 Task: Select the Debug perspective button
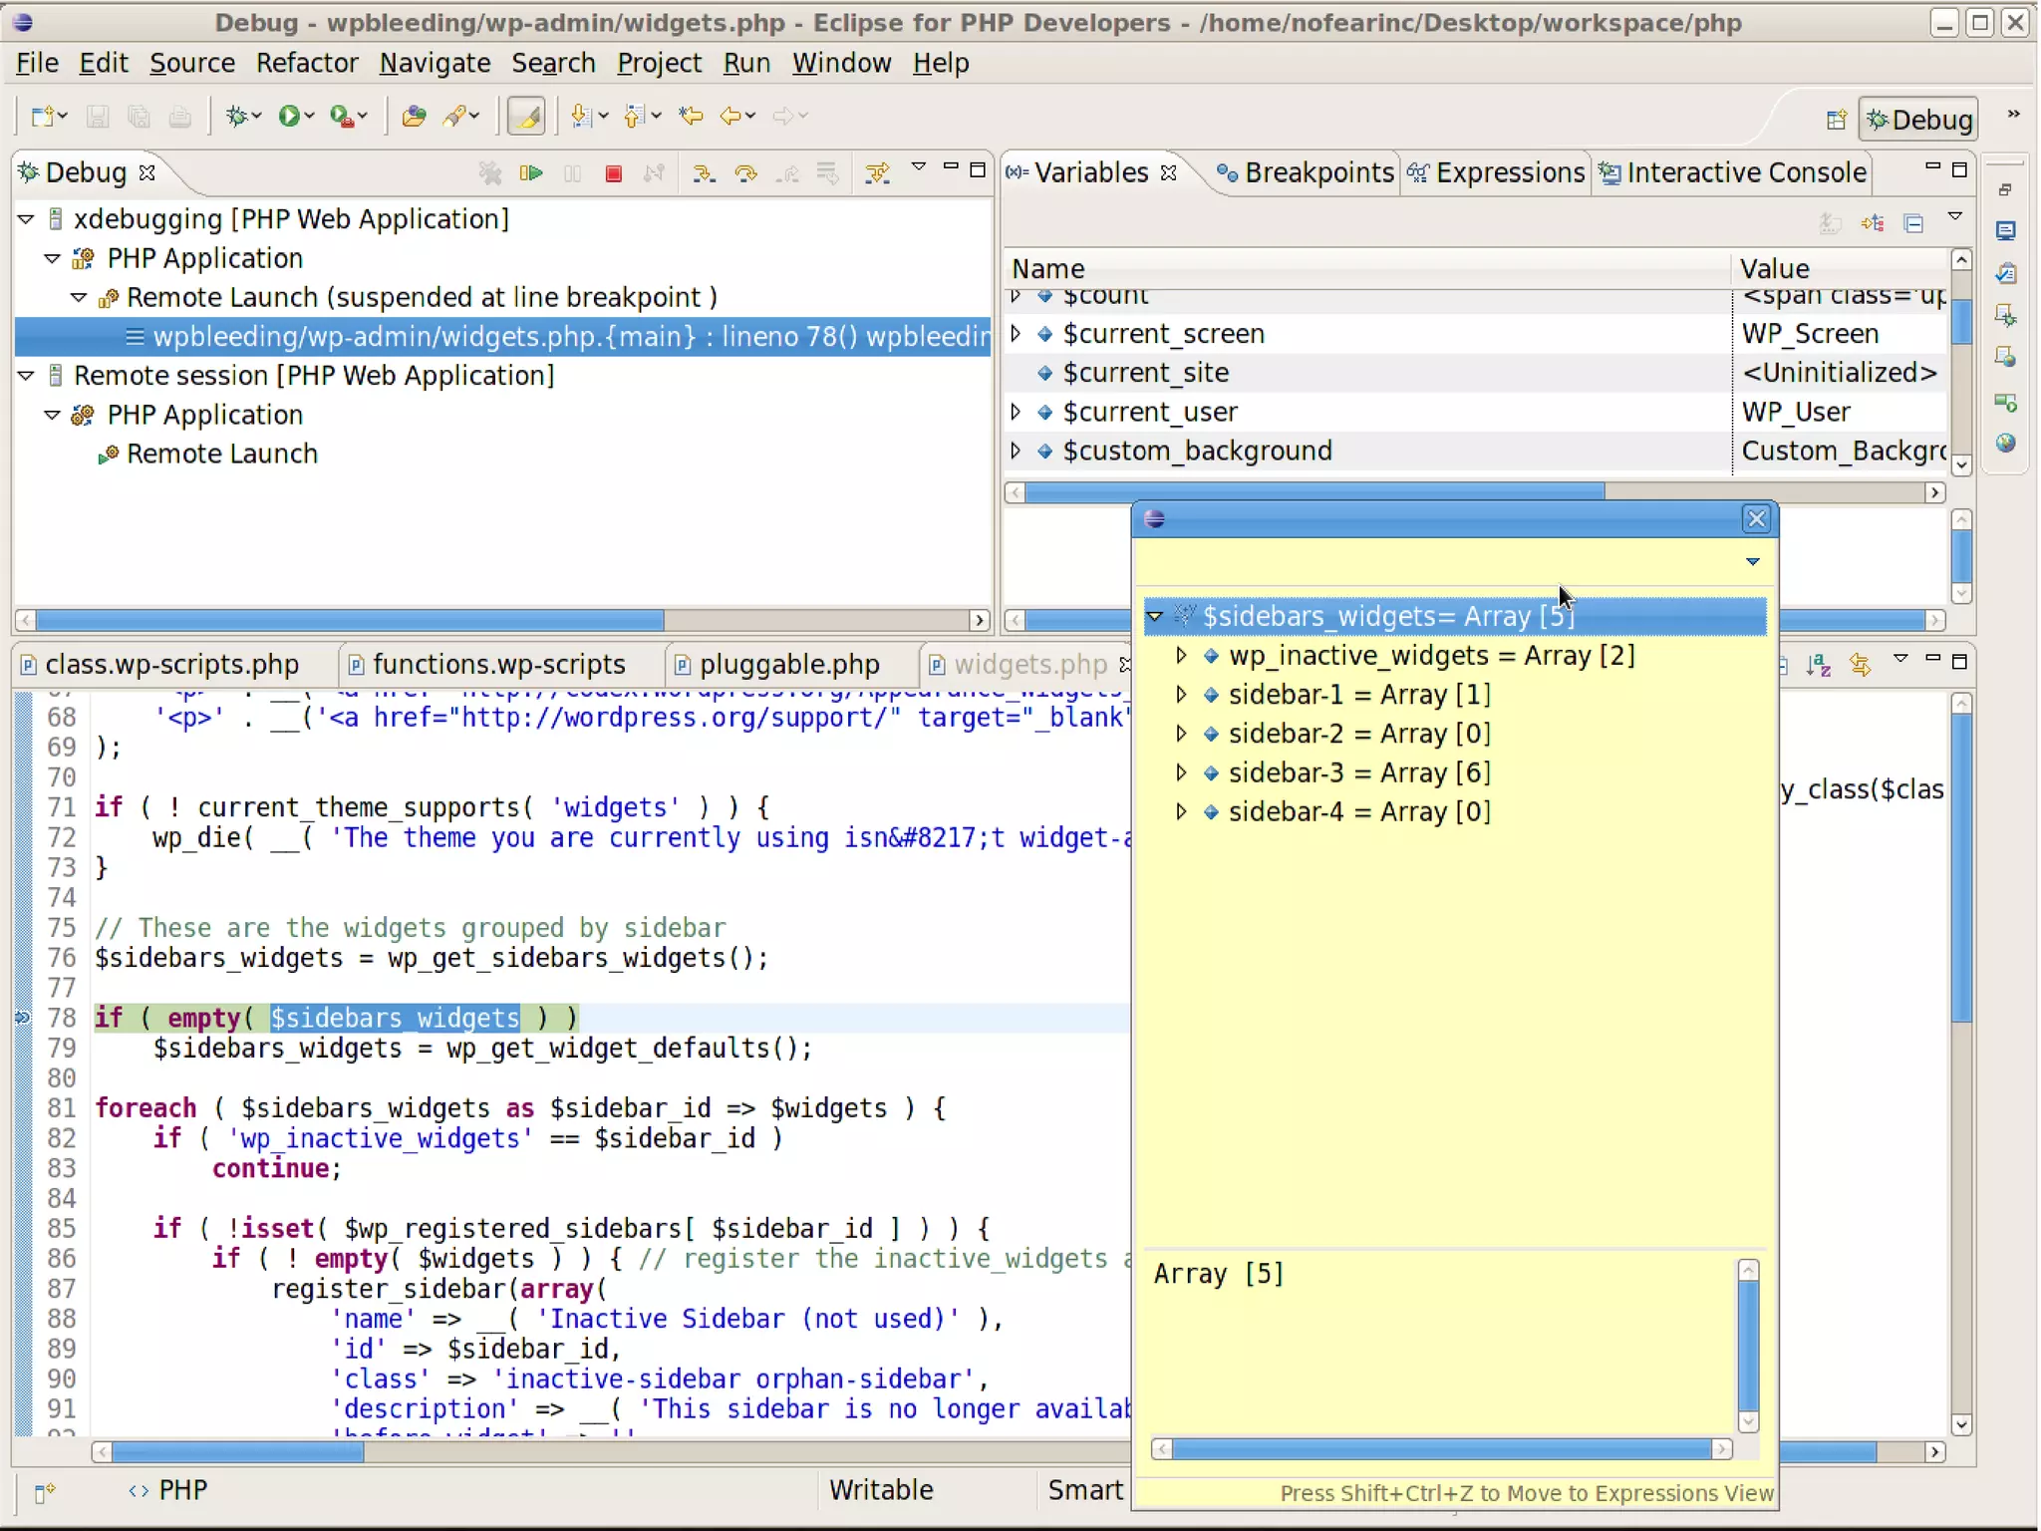1918,120
